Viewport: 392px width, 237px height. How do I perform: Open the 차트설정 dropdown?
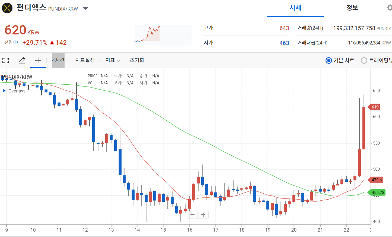[x=87, y=60]
